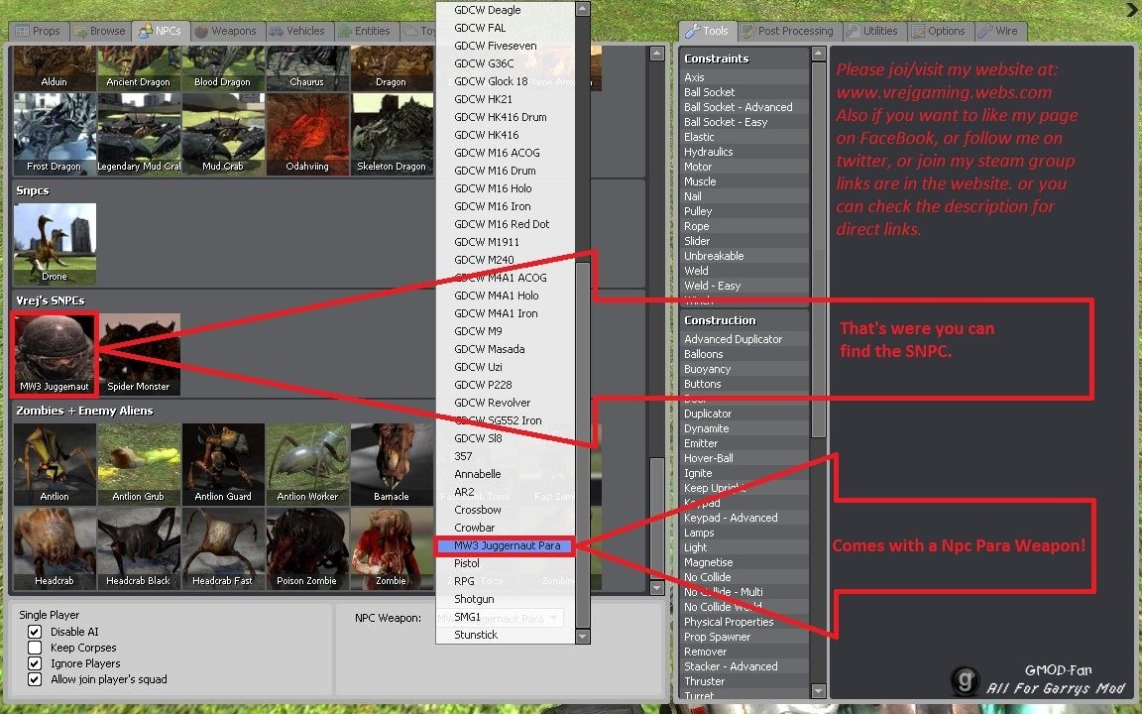Click tool list scrollbar down arrow

819,690
